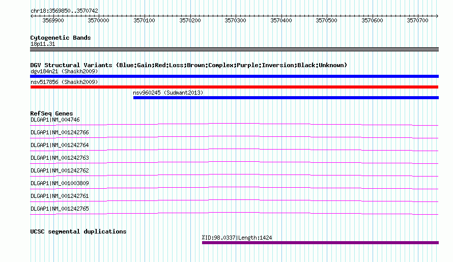Click ruler position 3570400
Image resolution: width=453 pixels, height=262 pixels.
(281, 20)
